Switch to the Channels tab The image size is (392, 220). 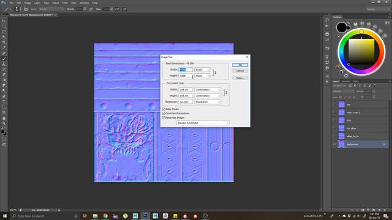346,81
